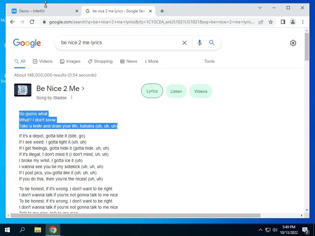
Task: Click the scroll right arrow
Action: 301,215
